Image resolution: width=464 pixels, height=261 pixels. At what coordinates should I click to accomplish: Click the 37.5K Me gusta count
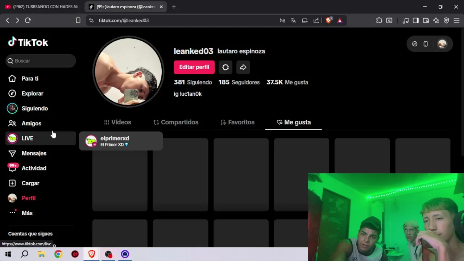(287, 82)
